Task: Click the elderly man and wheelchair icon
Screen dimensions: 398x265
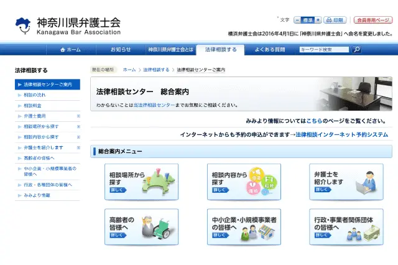Action: pos(159,227)
